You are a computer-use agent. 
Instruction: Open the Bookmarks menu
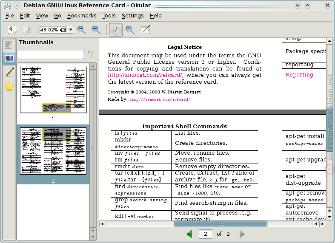pyautogui.click(x=82, y=16)
